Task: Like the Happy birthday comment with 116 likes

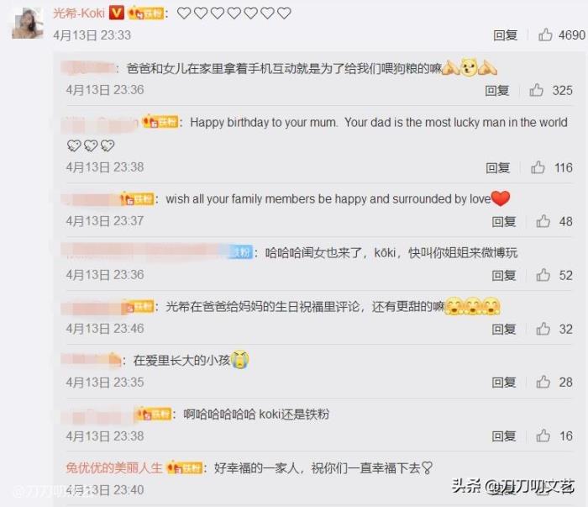Action: 538,167
